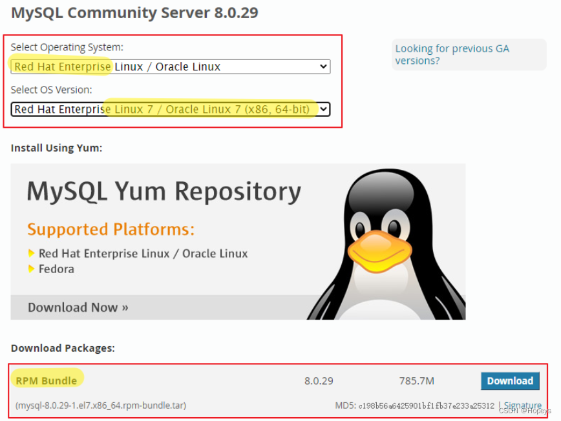The height and width of the screenshot is (421, 561).
Task: Click the yellow arrow icon beside Fedora
Action: pyautogui.click(x=31, y=270)
